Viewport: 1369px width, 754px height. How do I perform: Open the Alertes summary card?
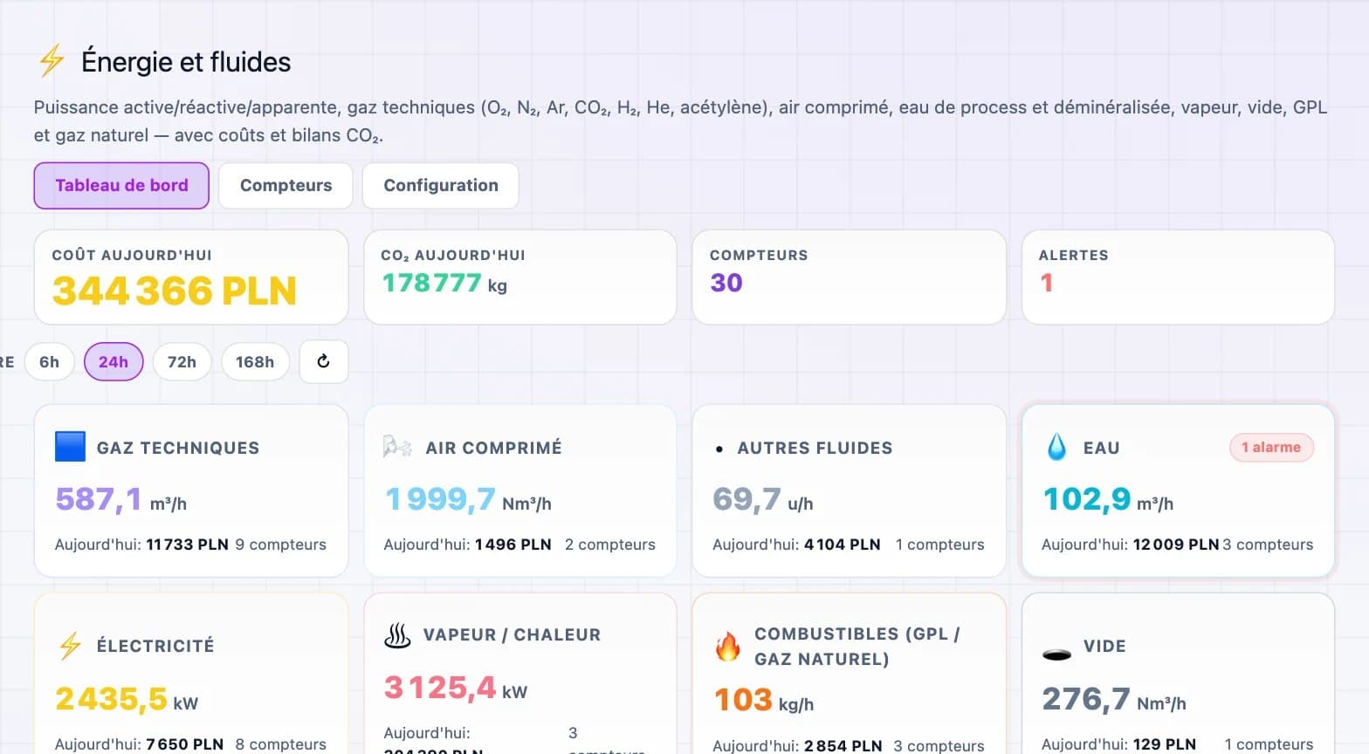1178,277
